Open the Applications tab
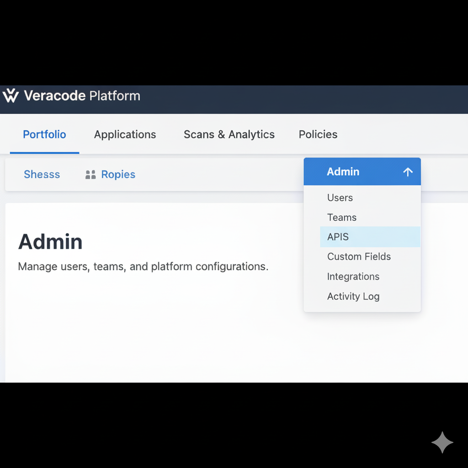The height and width of the screenshot is (468, 468). pyautogui.click(x=125, y=134)
